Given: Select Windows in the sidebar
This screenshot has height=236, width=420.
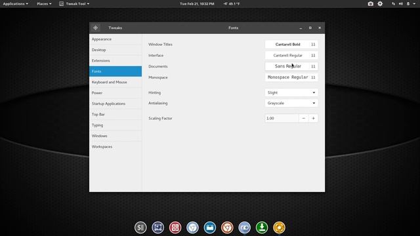Looking at the screenshot, I should (x=115, y=136).
